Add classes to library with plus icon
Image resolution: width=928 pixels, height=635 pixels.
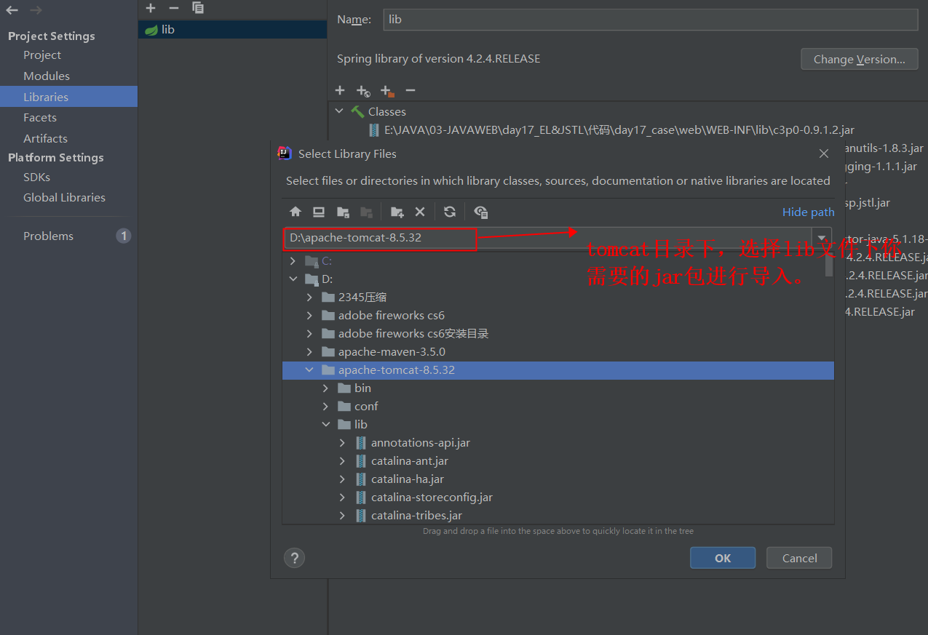pos(340,90)
